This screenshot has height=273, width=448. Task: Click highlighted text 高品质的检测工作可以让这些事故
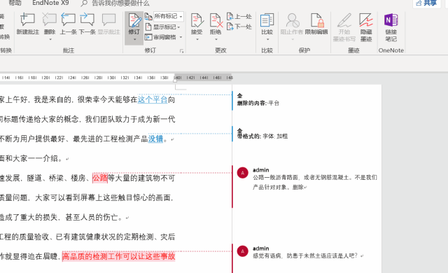[x=118, y=256]
